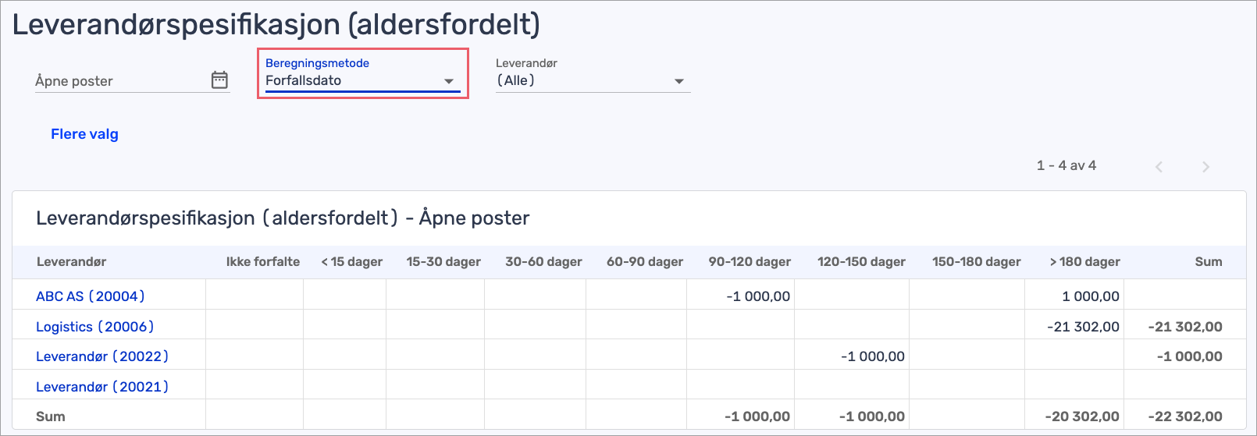Click the > 180 dager column header
Screen dimensions: 1257x436
[x=1084, y=262]
